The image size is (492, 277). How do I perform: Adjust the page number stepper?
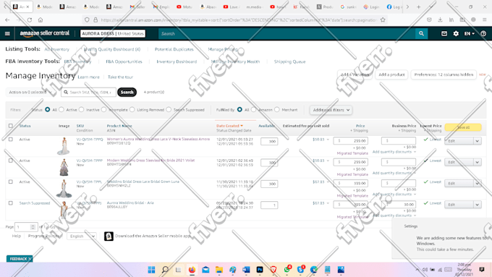click(33, 226)
